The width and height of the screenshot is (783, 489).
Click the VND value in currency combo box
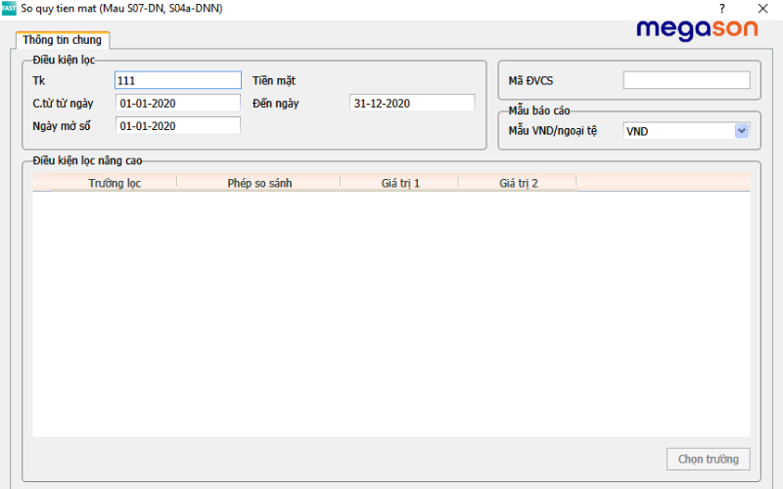pyautogui.click(x=677, y=130)
